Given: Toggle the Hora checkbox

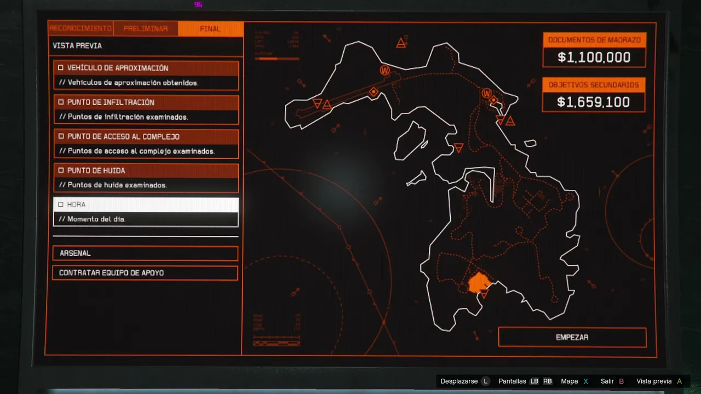Looking at the screenshot, I should point(61,205).
